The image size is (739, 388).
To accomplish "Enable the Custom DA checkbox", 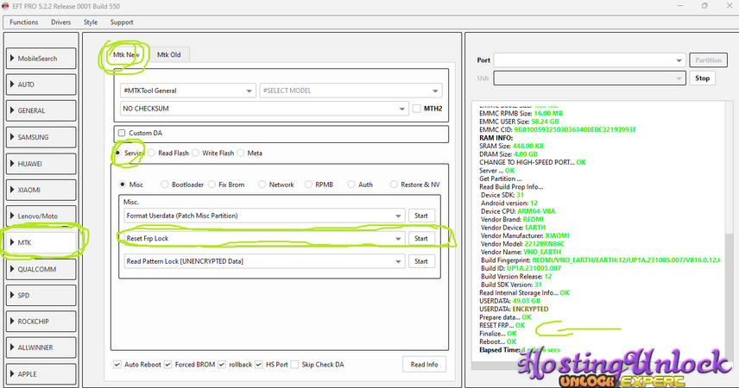I will coord(122,133).
